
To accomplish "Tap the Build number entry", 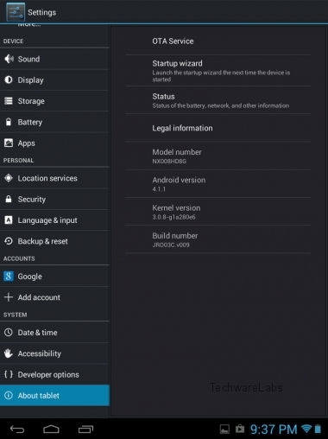I will click(x=218, y=239).
